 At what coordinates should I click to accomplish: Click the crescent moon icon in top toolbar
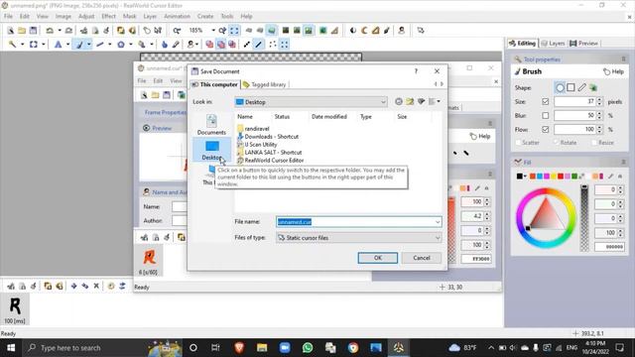tap(364, 31)
